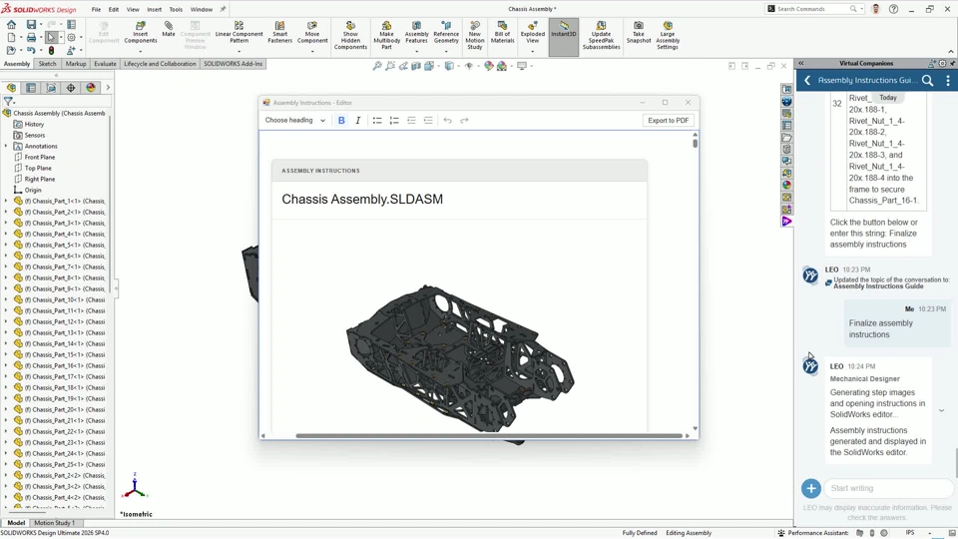Expand Chassis_Part_1<1> in the tree
The image size is (958, 539).
tap(6, 201)
